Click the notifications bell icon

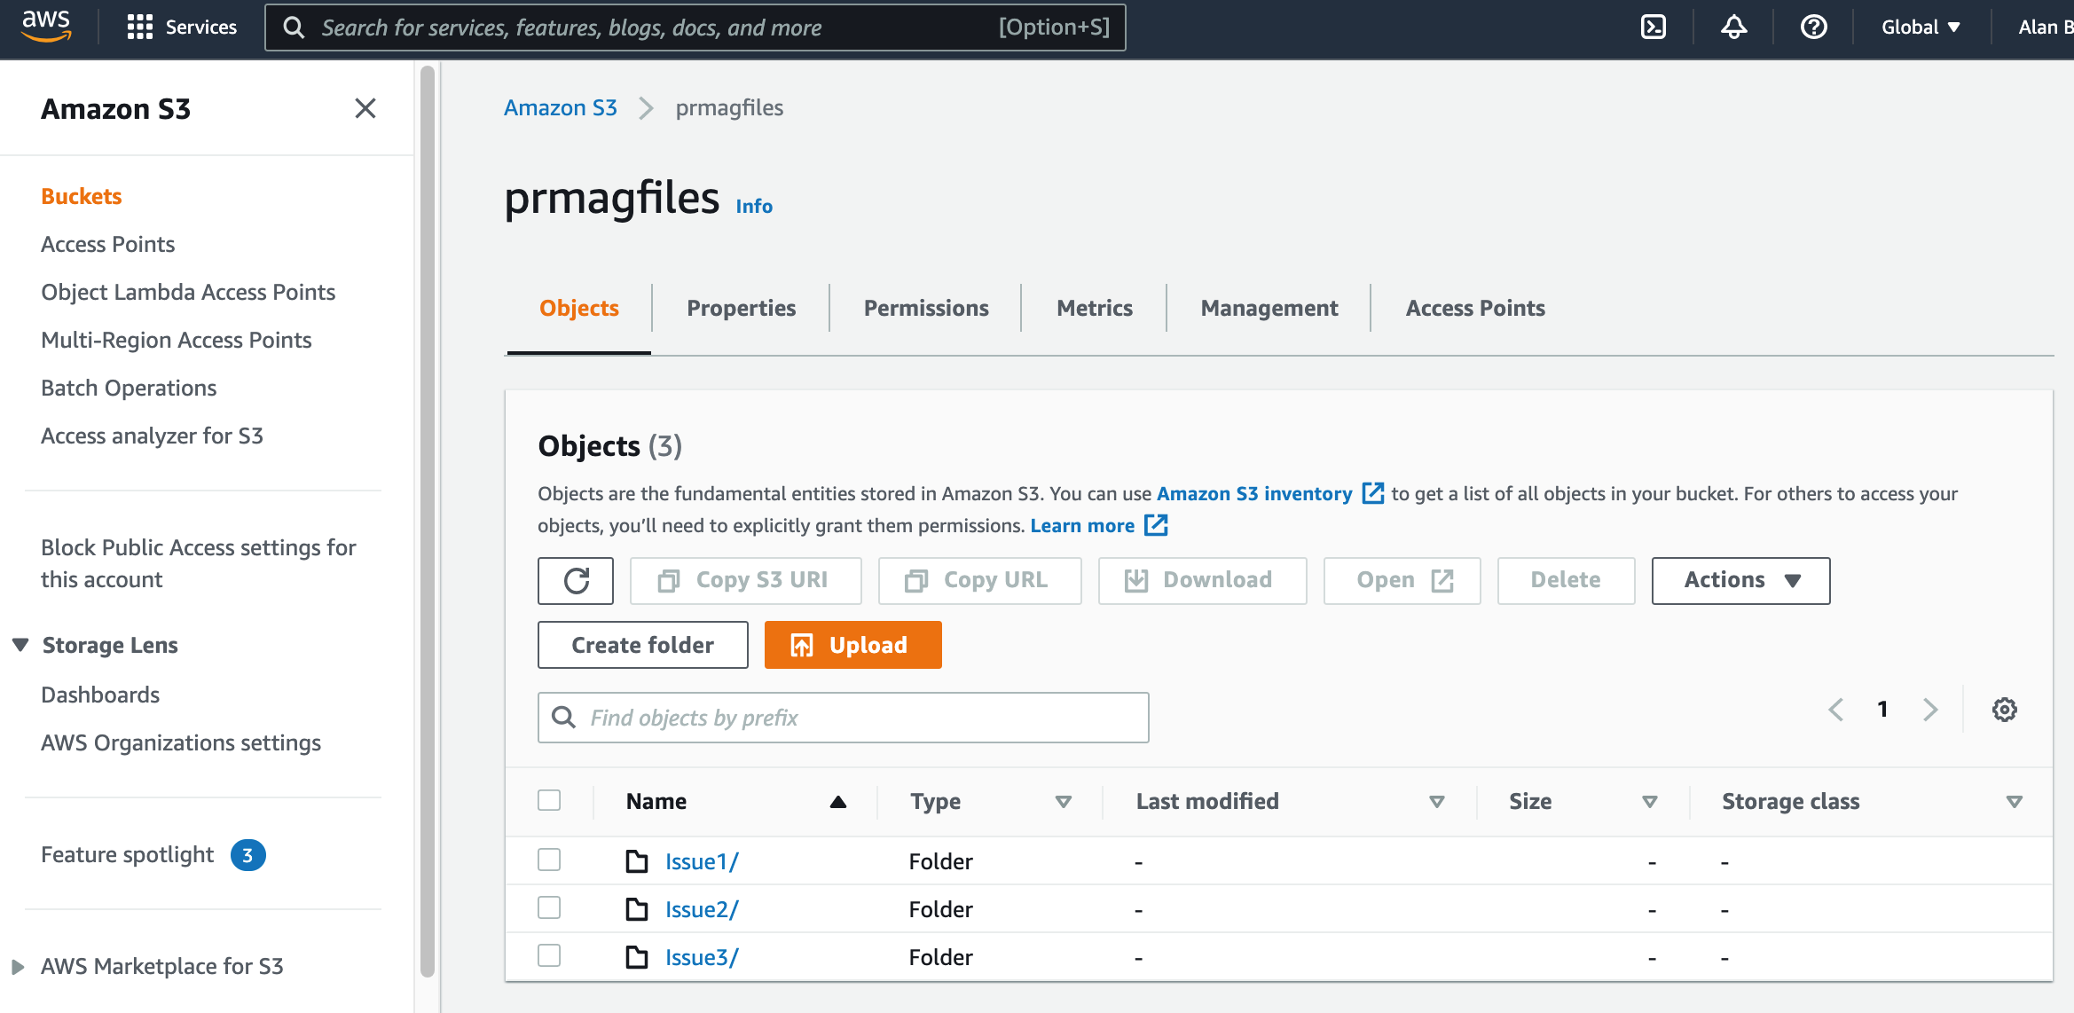(x=1733, y=27)
